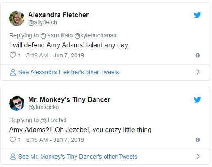This screenshot has width=212, height=167.
Task: Click person icon beside See Mr. Monkey's Tweets
Action: (13, 157)
